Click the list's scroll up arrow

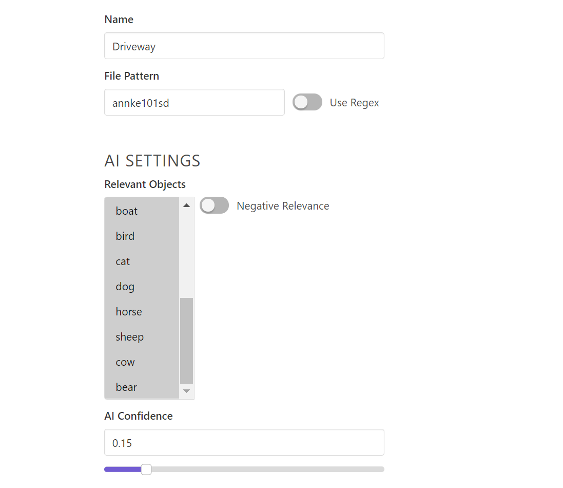186,205
